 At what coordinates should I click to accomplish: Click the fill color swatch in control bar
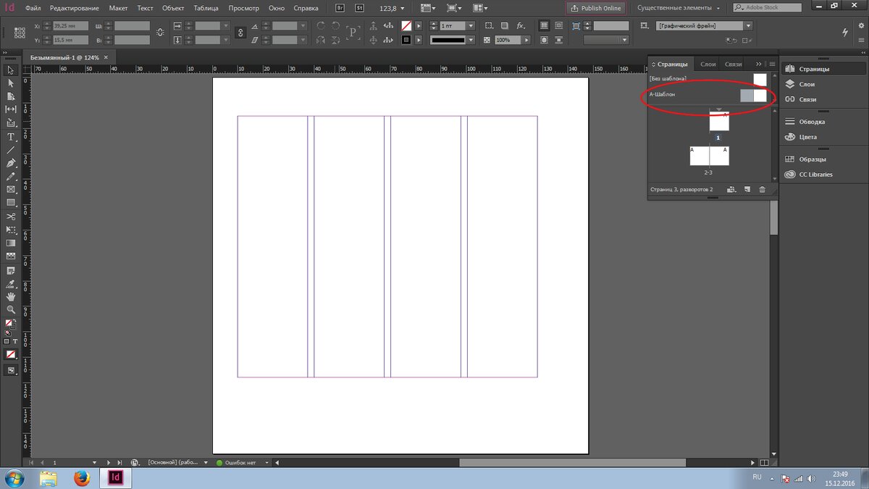pos(407,25)
